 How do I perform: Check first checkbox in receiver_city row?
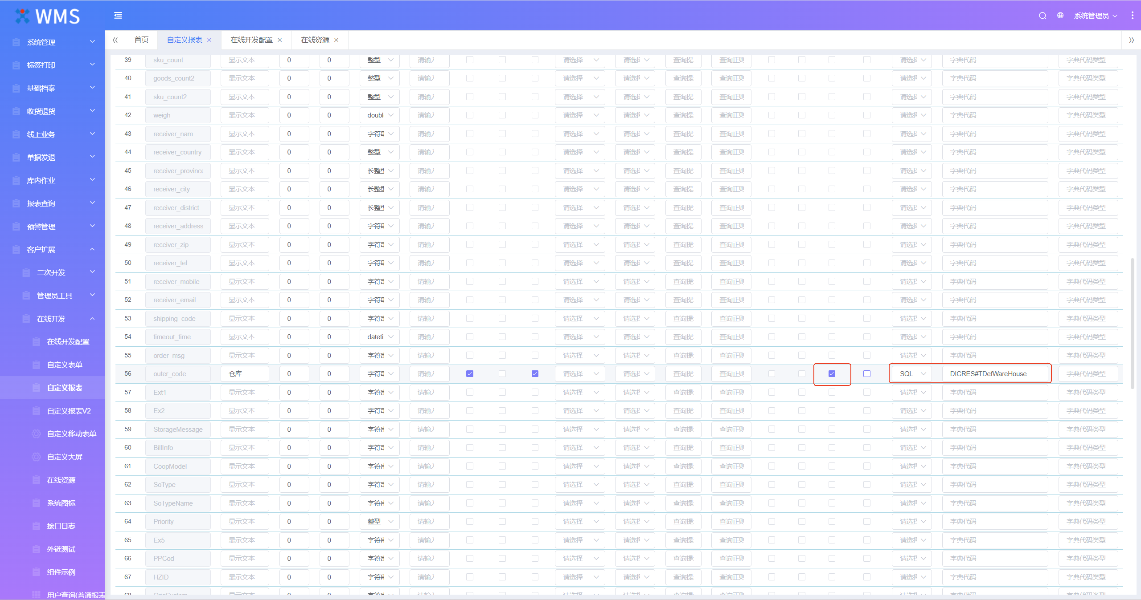coord(470,189)
